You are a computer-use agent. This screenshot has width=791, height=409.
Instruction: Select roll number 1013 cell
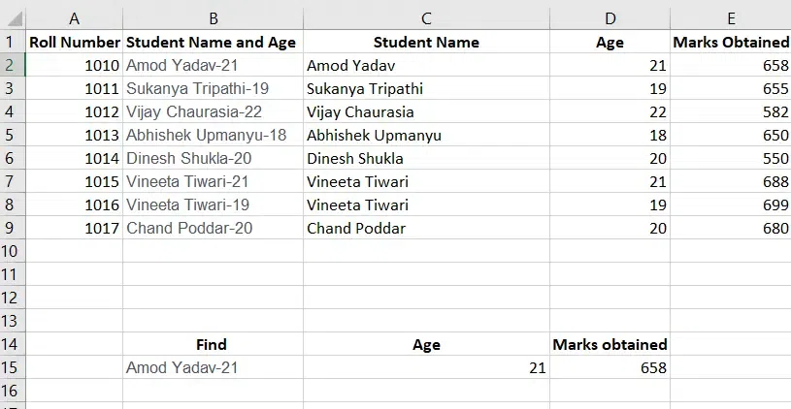74,135
